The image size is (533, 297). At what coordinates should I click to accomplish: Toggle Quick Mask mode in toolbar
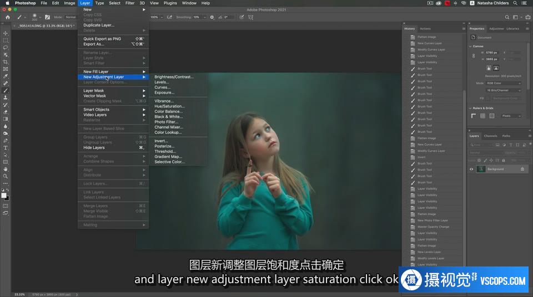6,206
